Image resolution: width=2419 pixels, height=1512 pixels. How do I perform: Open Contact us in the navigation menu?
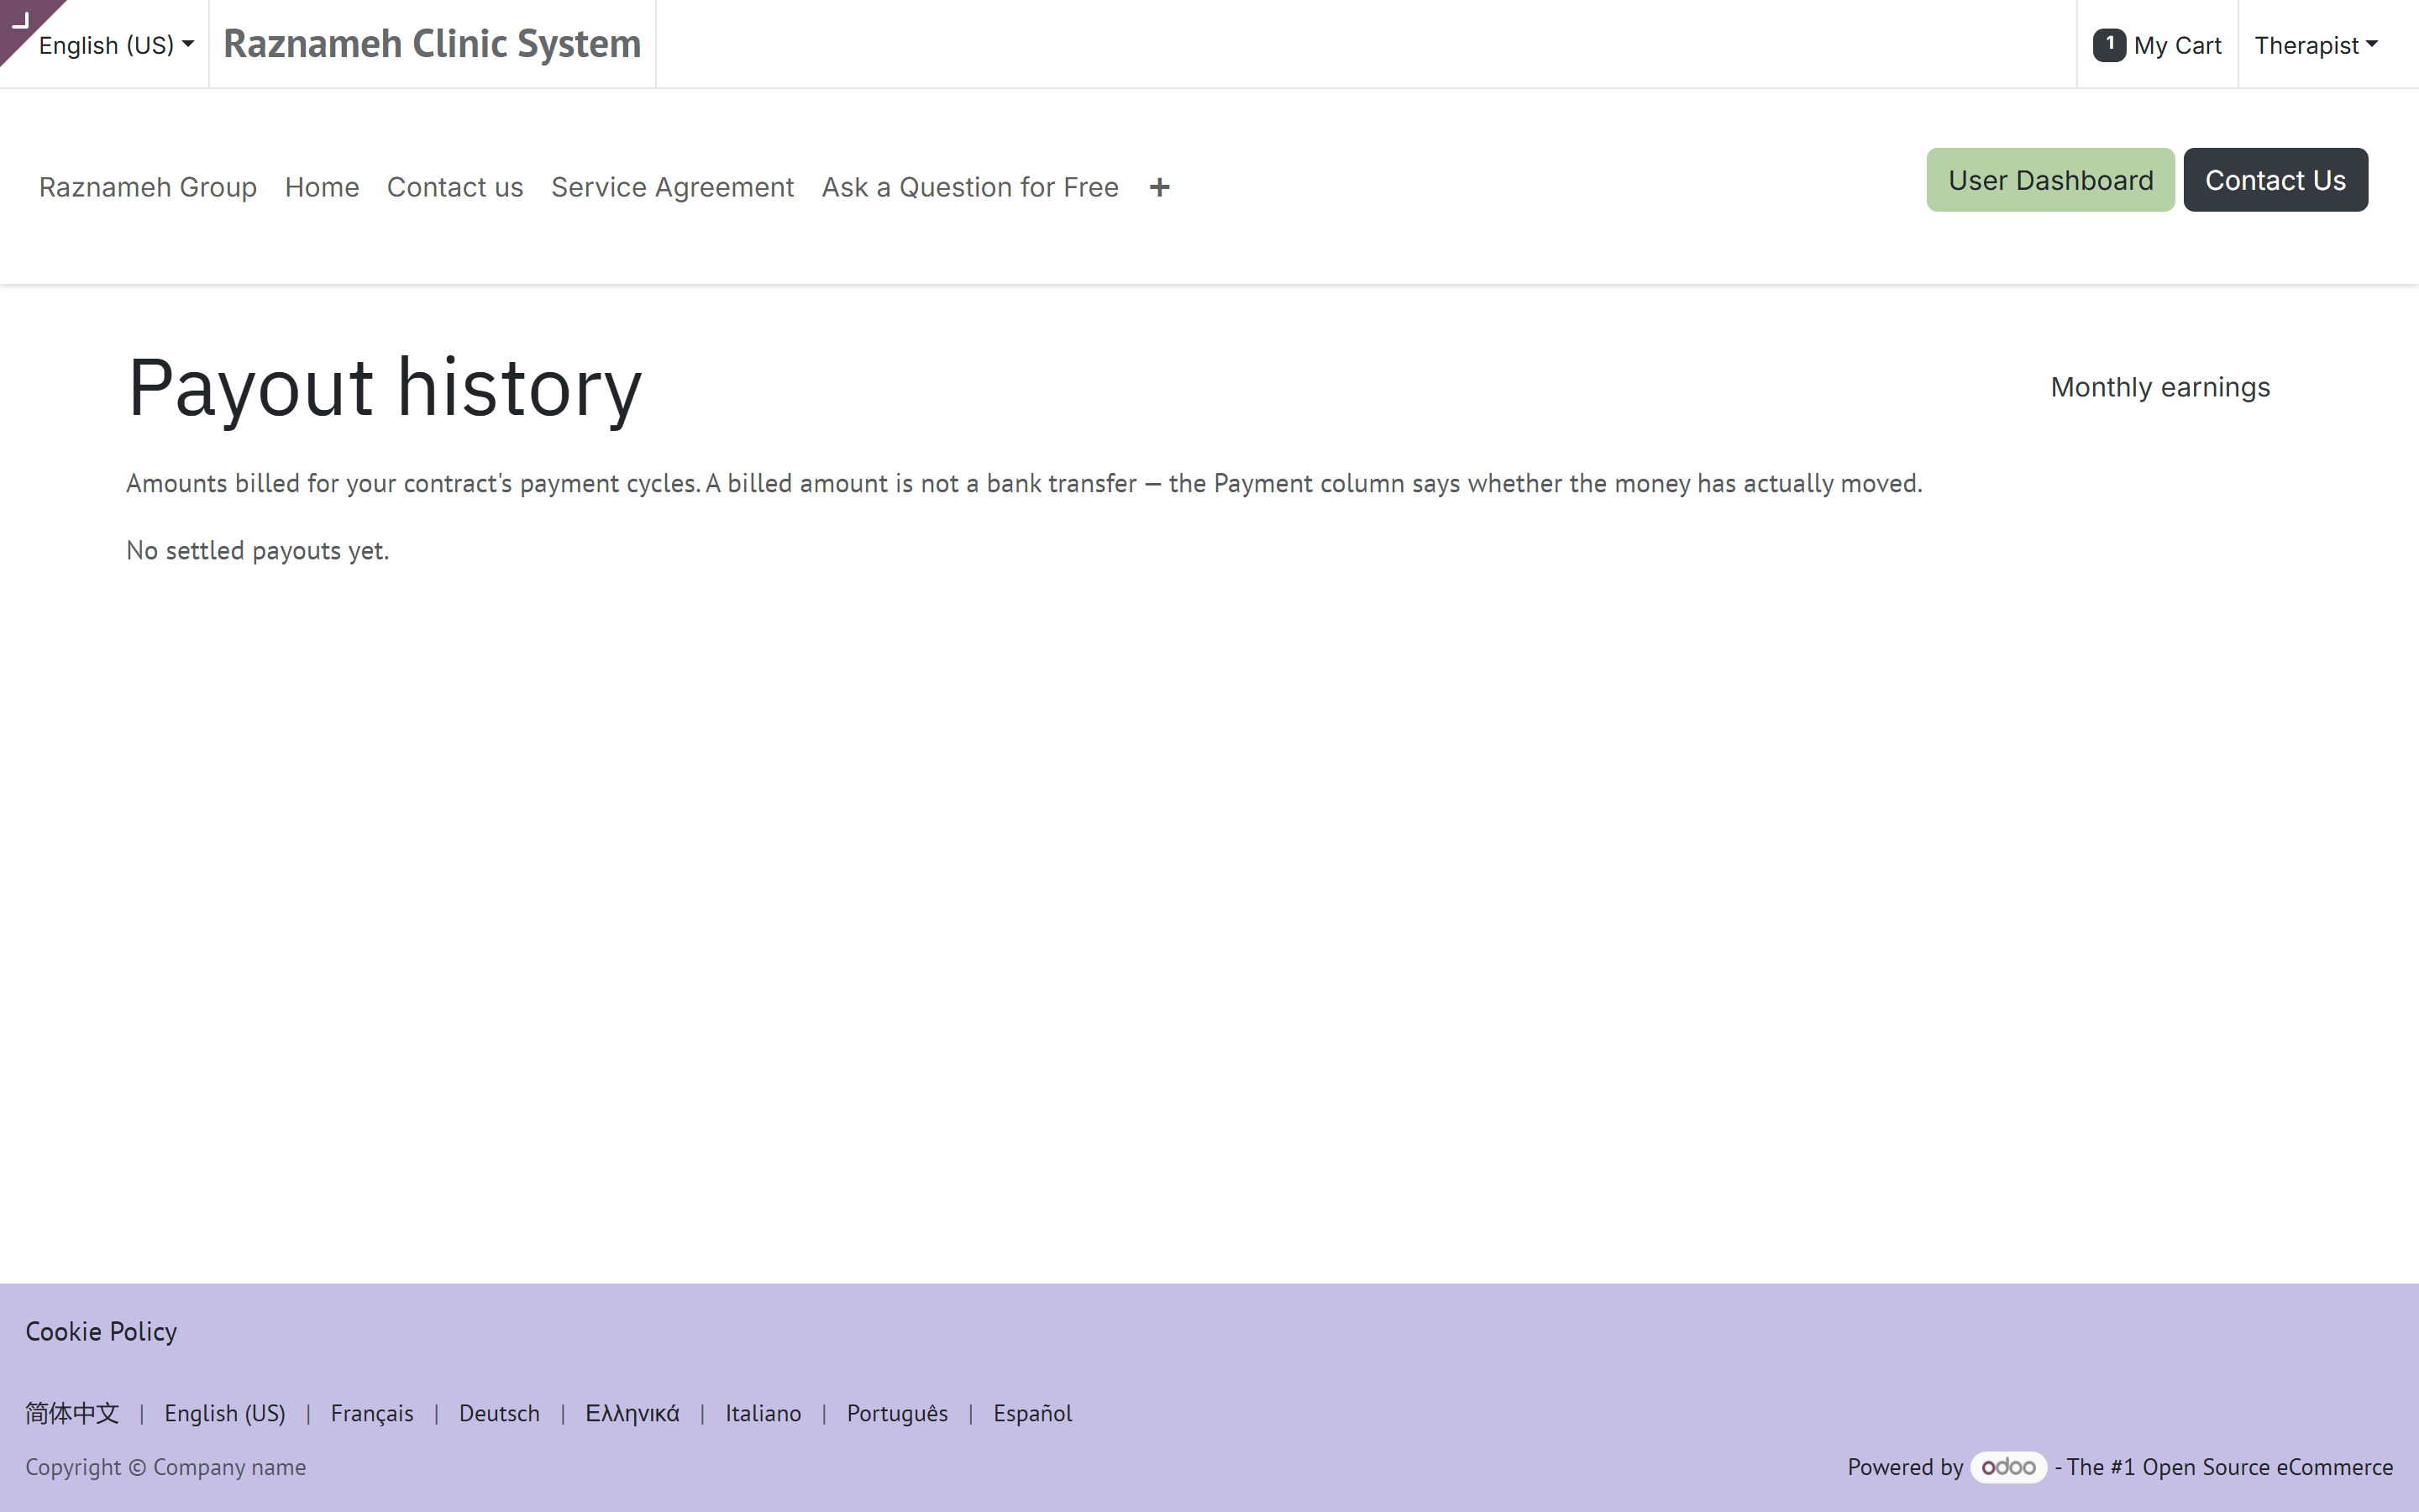click(454, 187)
